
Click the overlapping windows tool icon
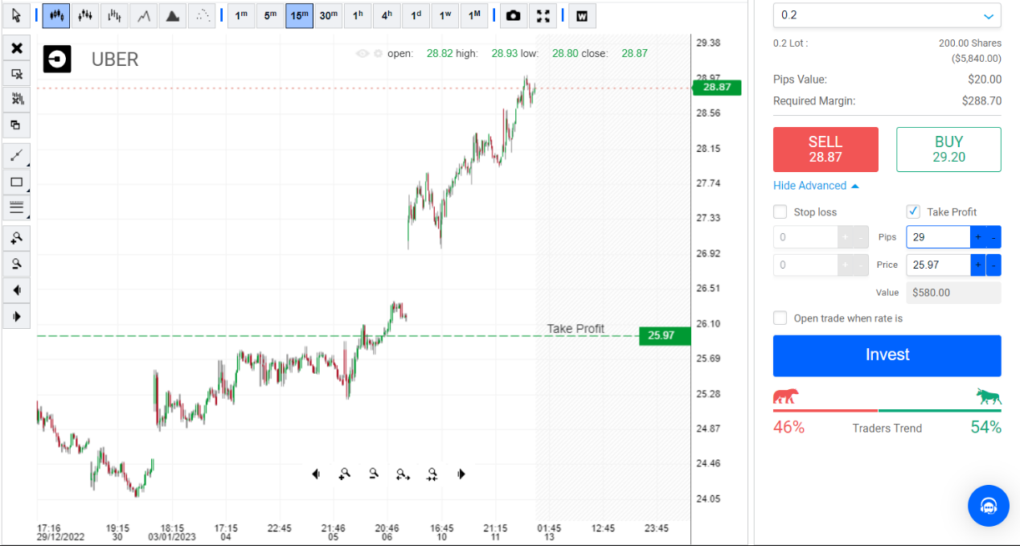(16, 125)
